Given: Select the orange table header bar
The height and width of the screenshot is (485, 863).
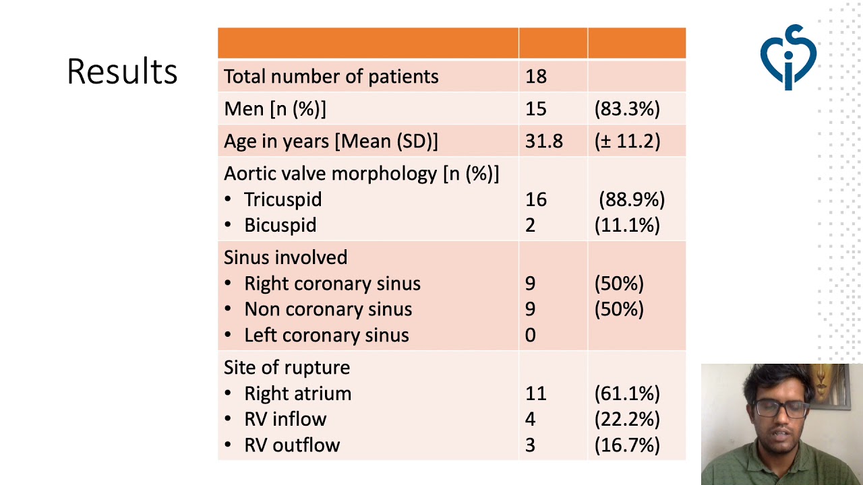Looking at the screenshot, I should [x=451, y=43].
